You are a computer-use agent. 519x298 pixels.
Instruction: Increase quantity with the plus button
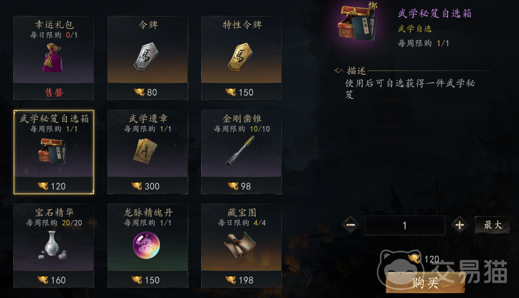[x=459, y=225]
